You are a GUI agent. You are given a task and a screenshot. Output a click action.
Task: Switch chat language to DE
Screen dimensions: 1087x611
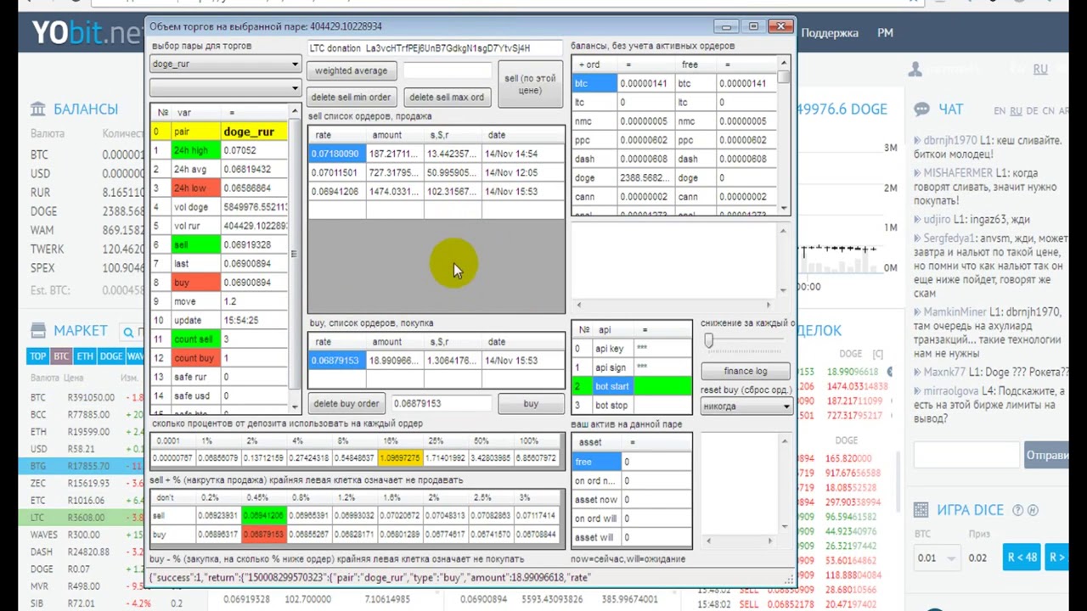coord(1033,110)
